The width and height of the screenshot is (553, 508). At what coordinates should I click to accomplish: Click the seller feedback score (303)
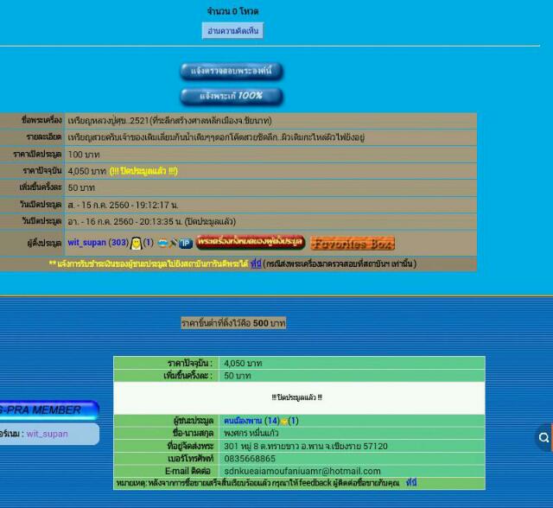click(x=118, y=244)
